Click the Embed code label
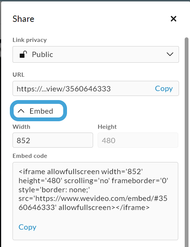 pyautogui.click(x=30, y=156)
